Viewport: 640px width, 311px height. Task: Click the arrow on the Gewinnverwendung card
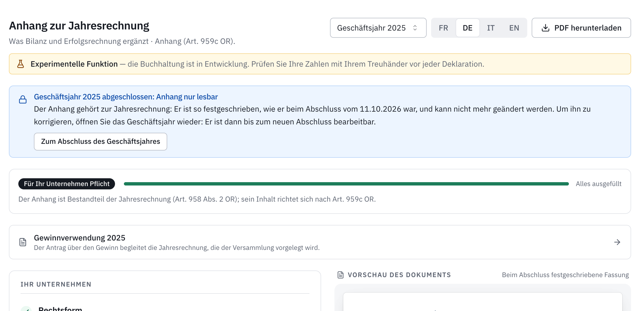click(x=617, y=242)
